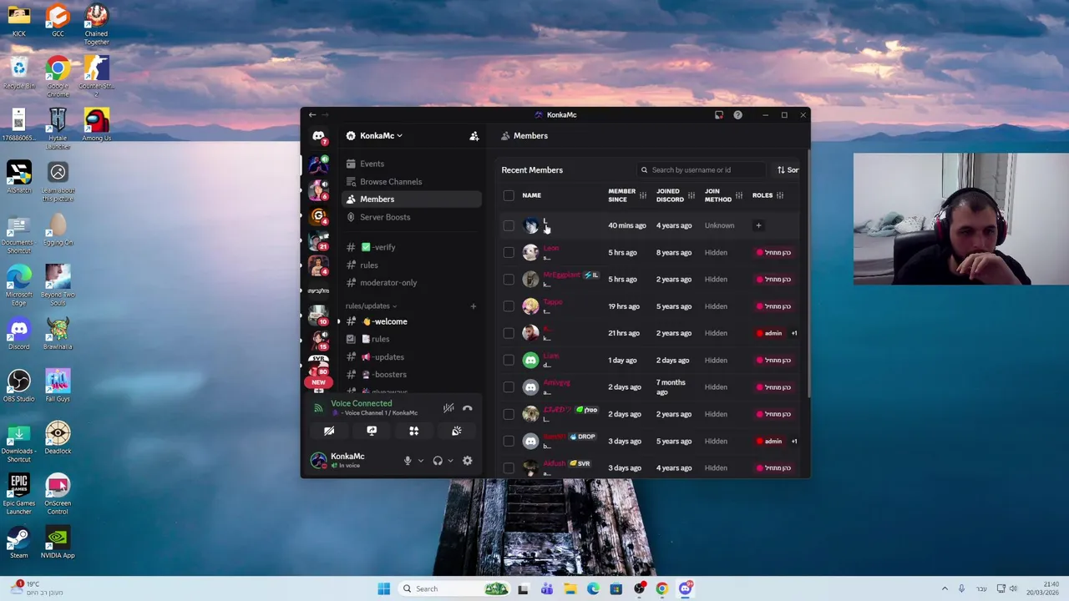1069x601 pixels.
Task: Add role plus for member L
Action: (758, 225)
